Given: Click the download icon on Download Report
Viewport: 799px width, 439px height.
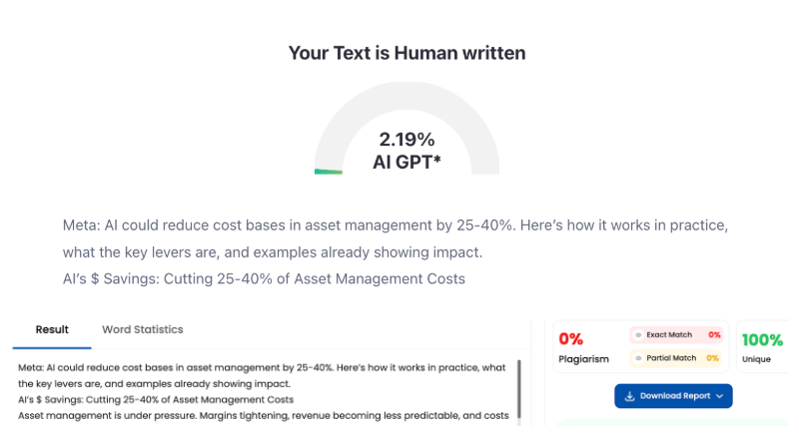Looking at the screenshot, I should click(x=629, y=396).
